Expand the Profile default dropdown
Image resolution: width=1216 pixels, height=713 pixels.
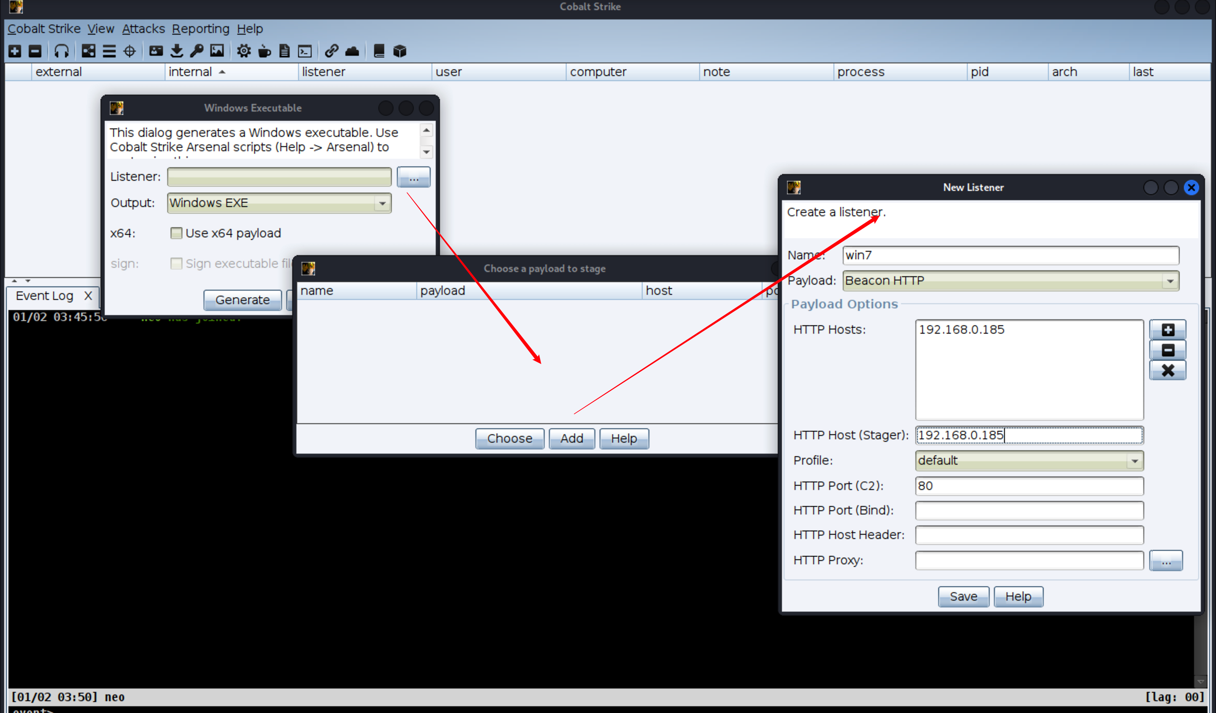click(1134, 460)
